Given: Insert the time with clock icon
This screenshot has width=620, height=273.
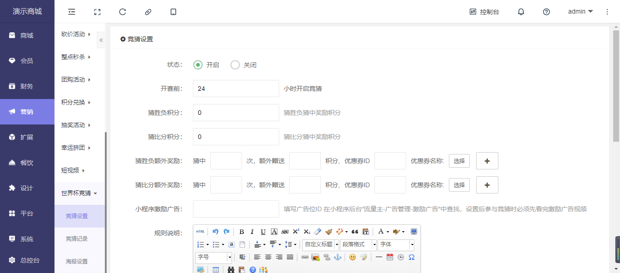Looking at the screenshot, I should coord(401,257).
